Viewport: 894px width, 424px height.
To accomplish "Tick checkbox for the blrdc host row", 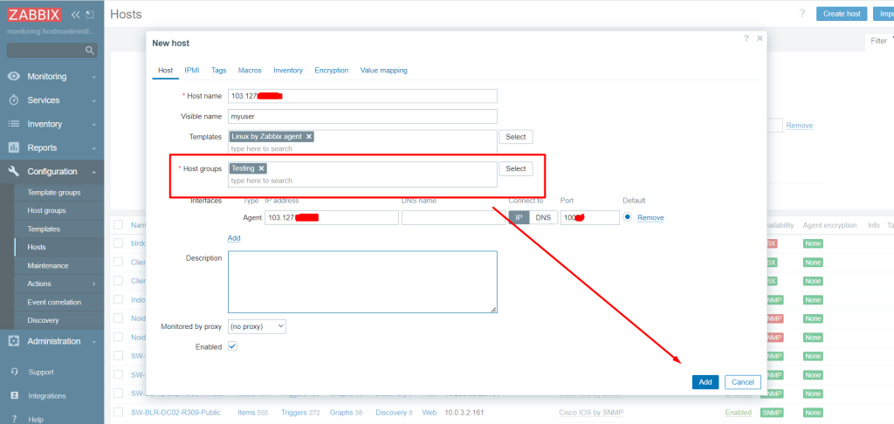I will [x=118, y=243].
